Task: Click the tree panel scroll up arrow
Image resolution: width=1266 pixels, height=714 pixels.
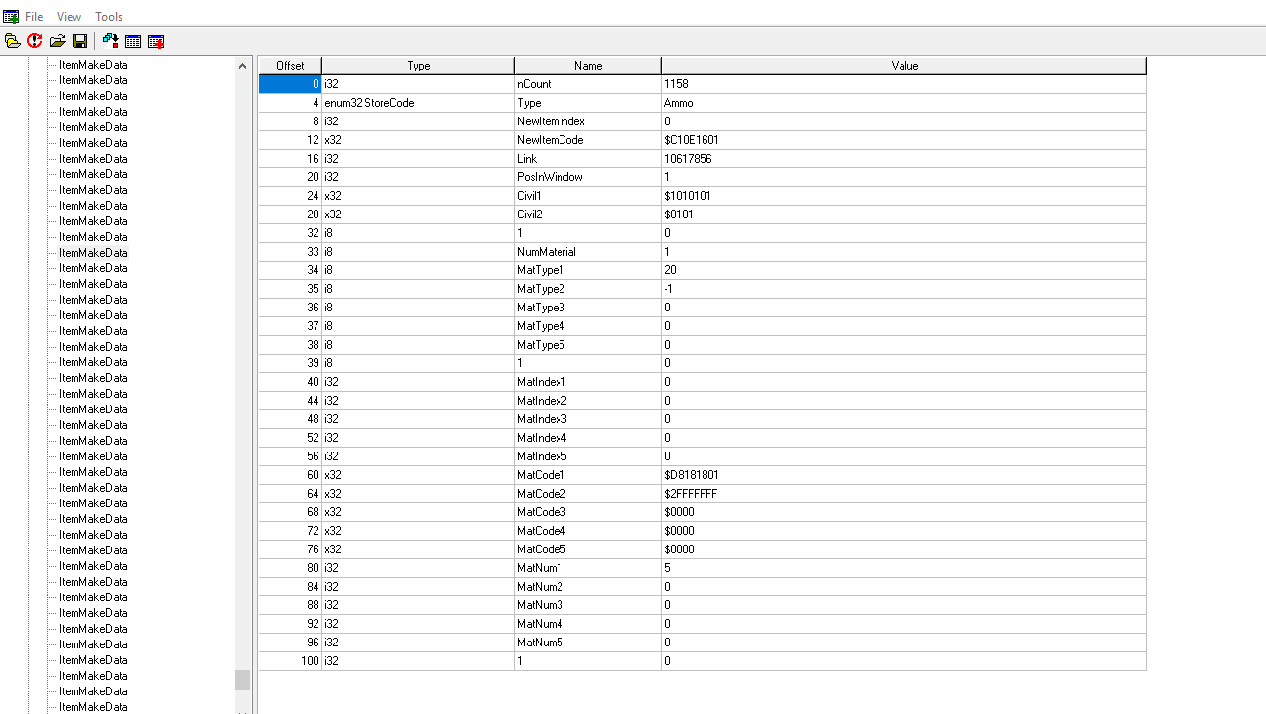Action: tap(242, 66)
